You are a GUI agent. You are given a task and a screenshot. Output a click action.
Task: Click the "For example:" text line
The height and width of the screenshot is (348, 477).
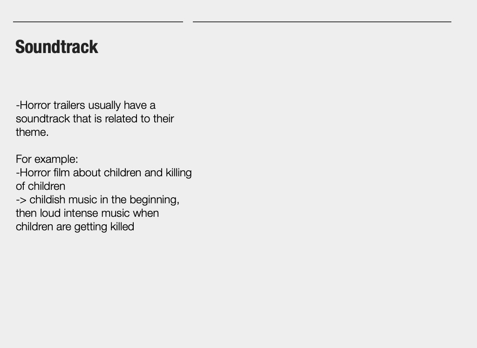pyautogui.click(x=47, y=159)
